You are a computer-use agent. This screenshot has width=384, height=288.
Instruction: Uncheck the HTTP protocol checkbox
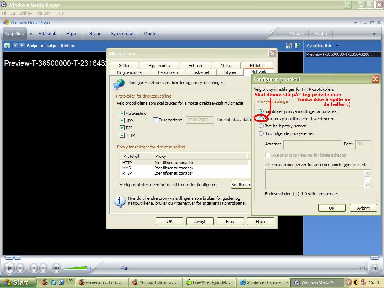[x=122, y=135]
